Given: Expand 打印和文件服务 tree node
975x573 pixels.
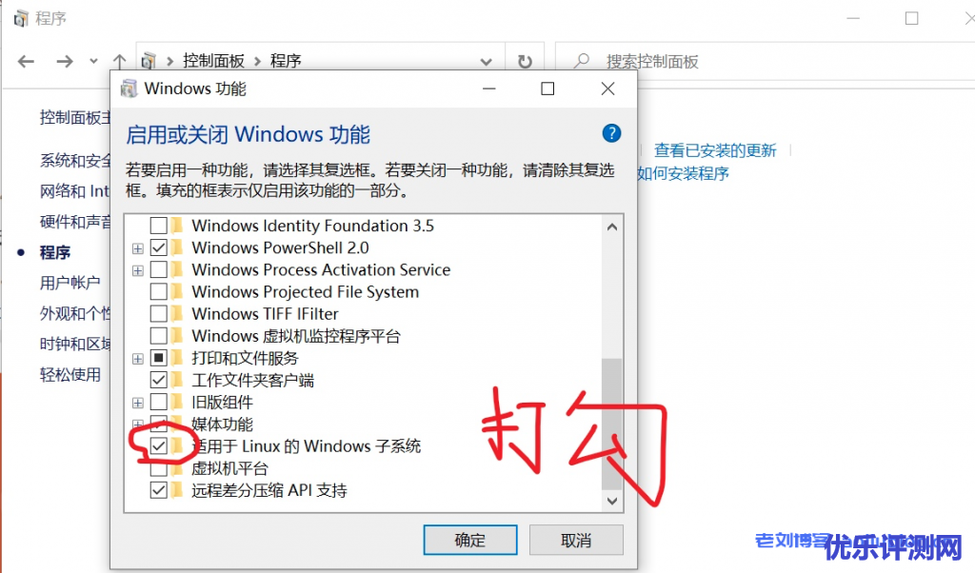Looking at the screenshot, I should coord(138,359).
